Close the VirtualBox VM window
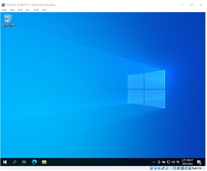 (x=201, y=5)
